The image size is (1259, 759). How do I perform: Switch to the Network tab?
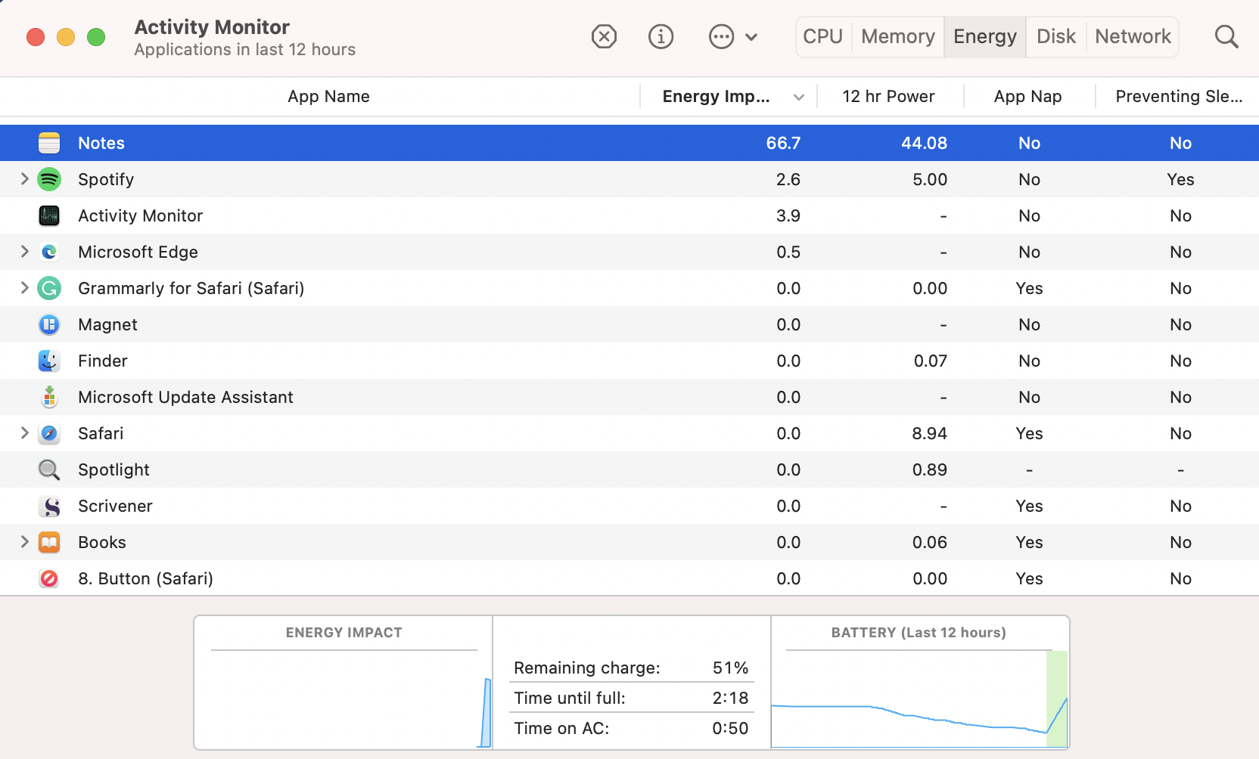click(1133, 36)
